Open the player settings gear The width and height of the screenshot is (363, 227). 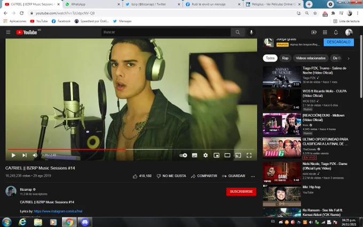pos(206,155)
